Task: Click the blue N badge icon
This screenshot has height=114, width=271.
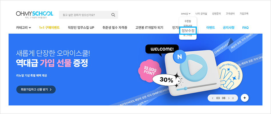Action: coord(179,57)
